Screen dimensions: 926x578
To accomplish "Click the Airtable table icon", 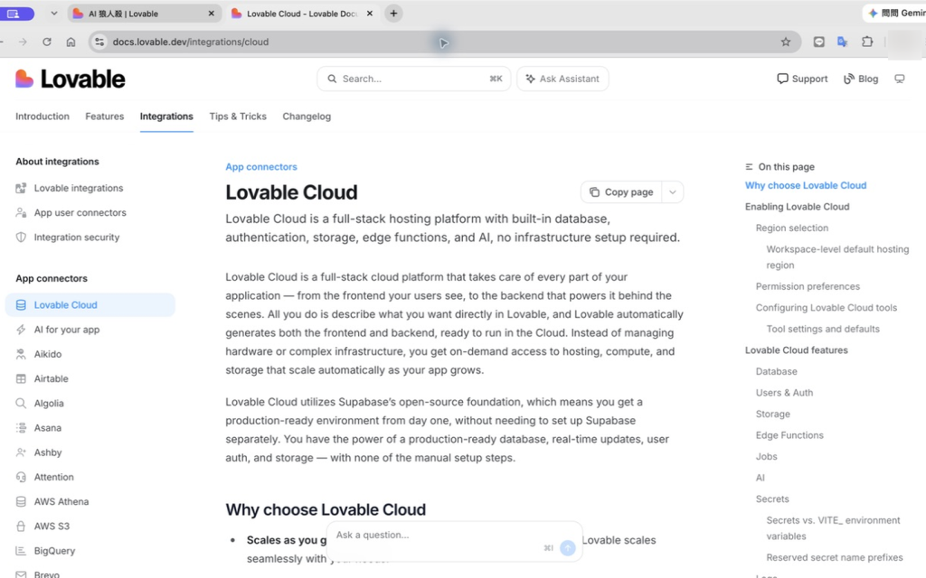I will click(21, 378).
